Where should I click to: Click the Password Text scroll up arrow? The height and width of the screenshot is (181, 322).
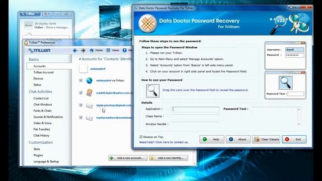(299, 110)
